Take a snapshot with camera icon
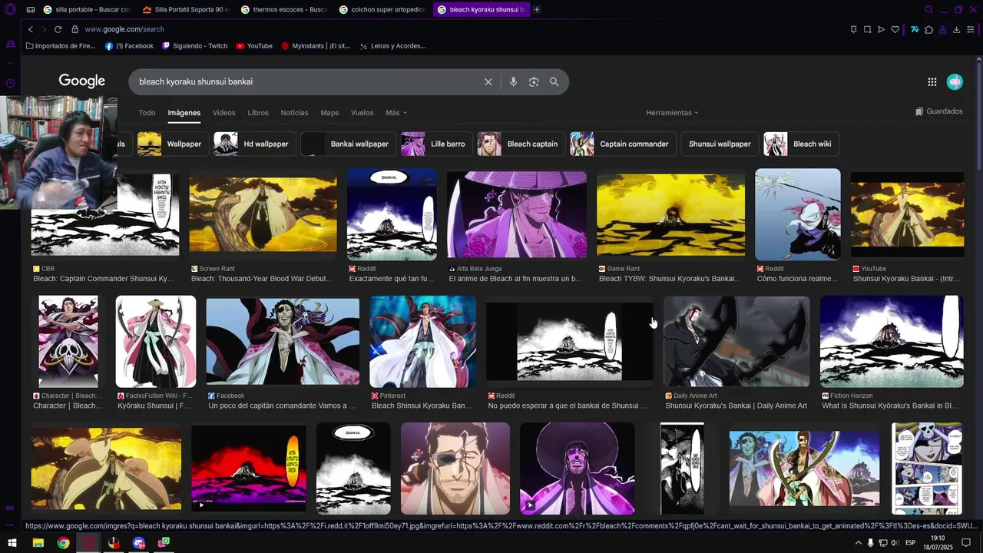Screen dimensions: 983x553 [867, 29]
